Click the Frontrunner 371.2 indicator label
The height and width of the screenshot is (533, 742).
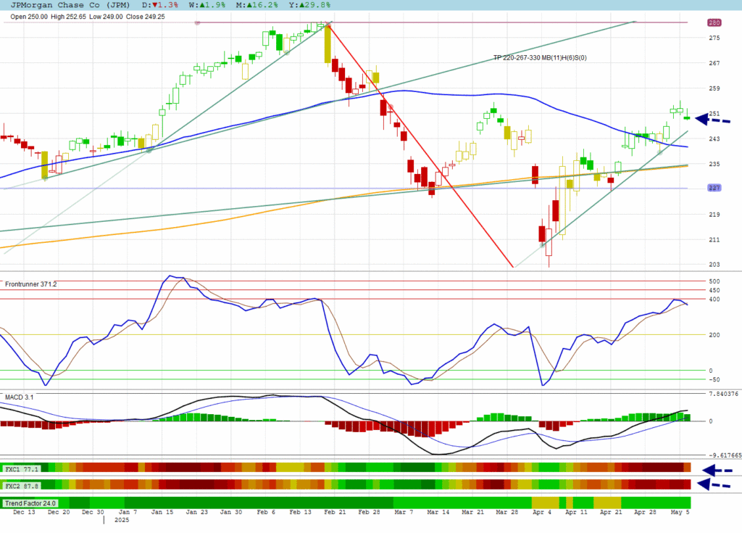pos(30,284)
